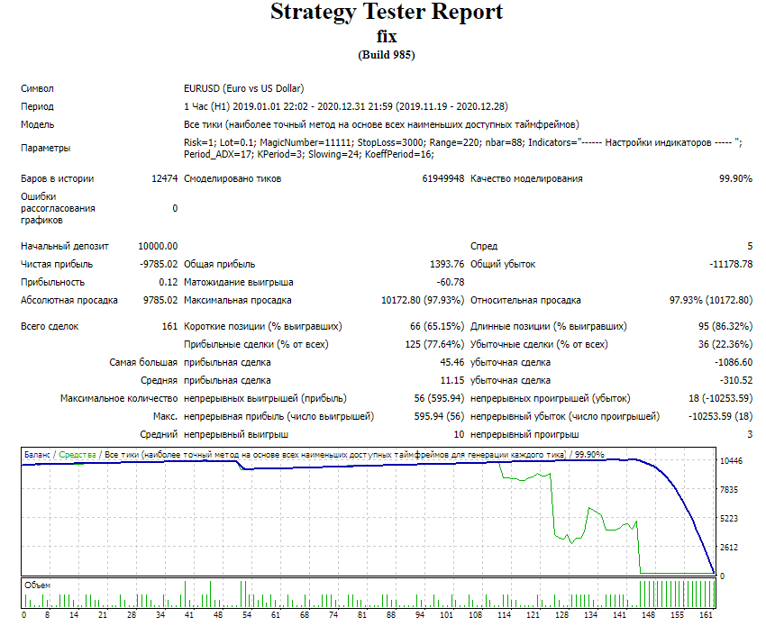This screenshot has width=766, height=626.
Task: Click the loss trades value '36 (22.36%)'
Action: [725, 344]
